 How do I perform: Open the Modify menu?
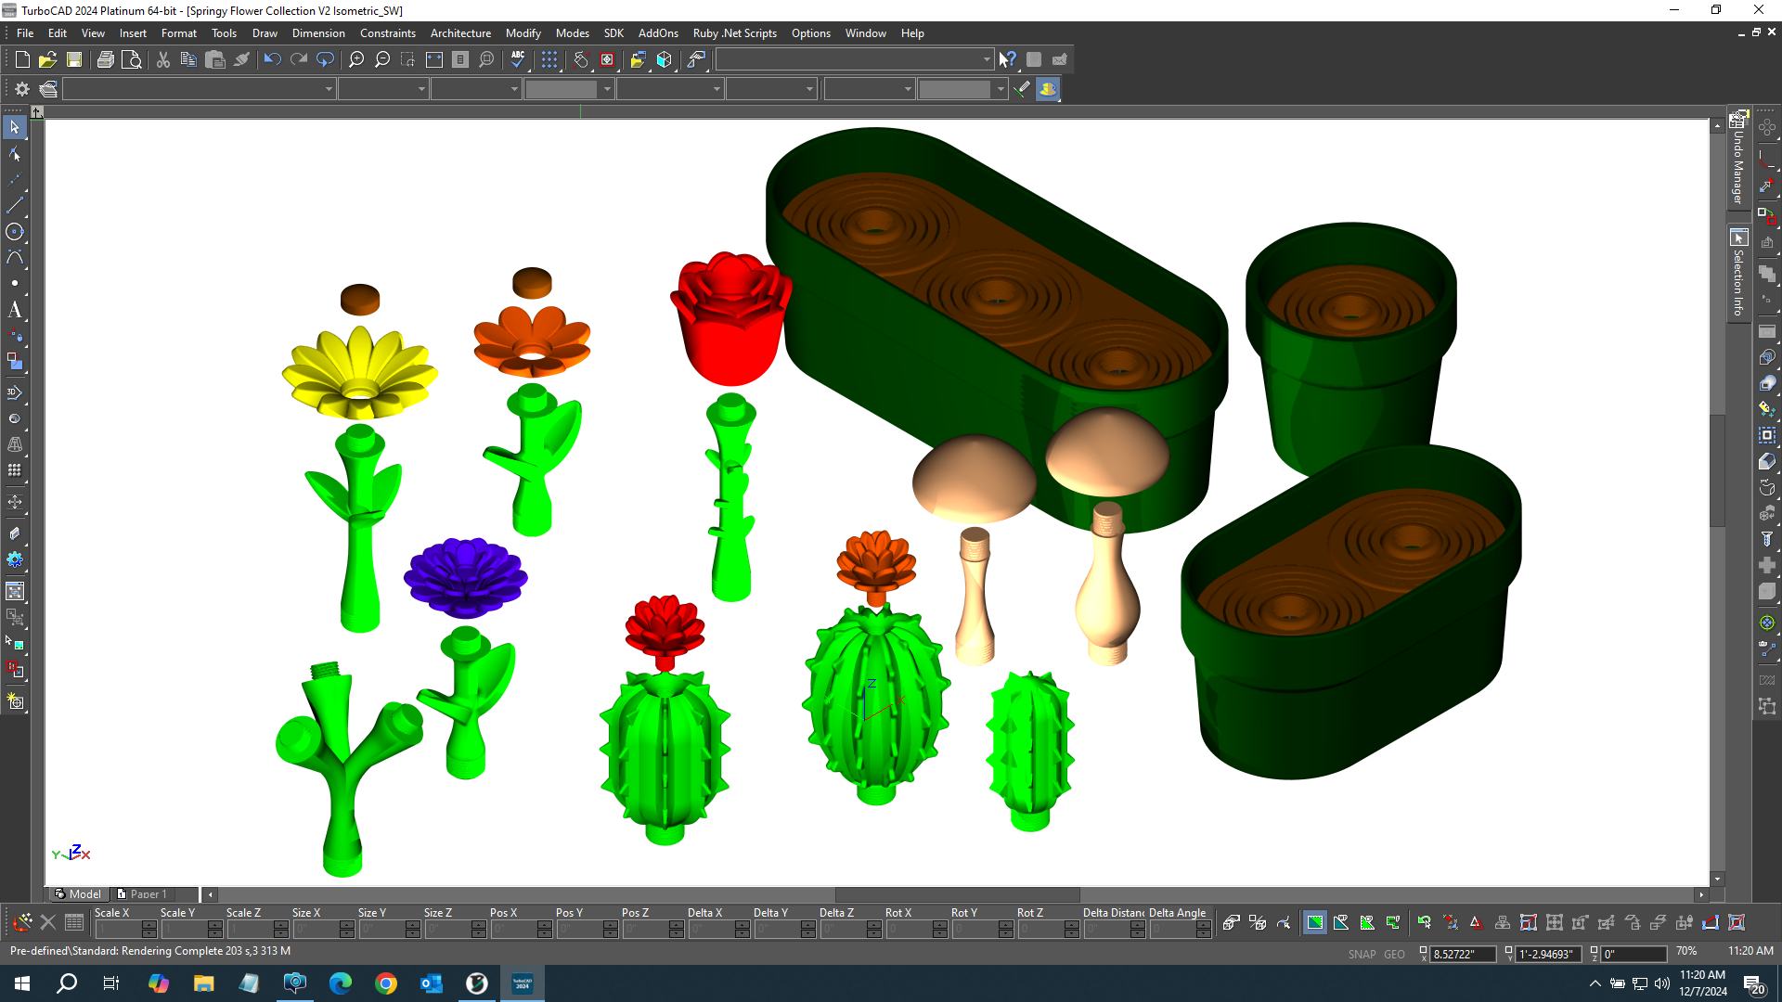coord(523,32)
